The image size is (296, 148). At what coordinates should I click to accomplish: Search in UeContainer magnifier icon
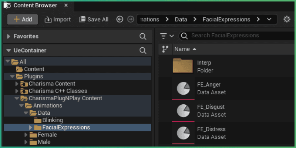point(143,51)
